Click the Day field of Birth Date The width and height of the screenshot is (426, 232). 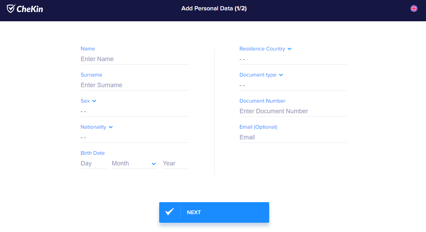click(93, 163)
